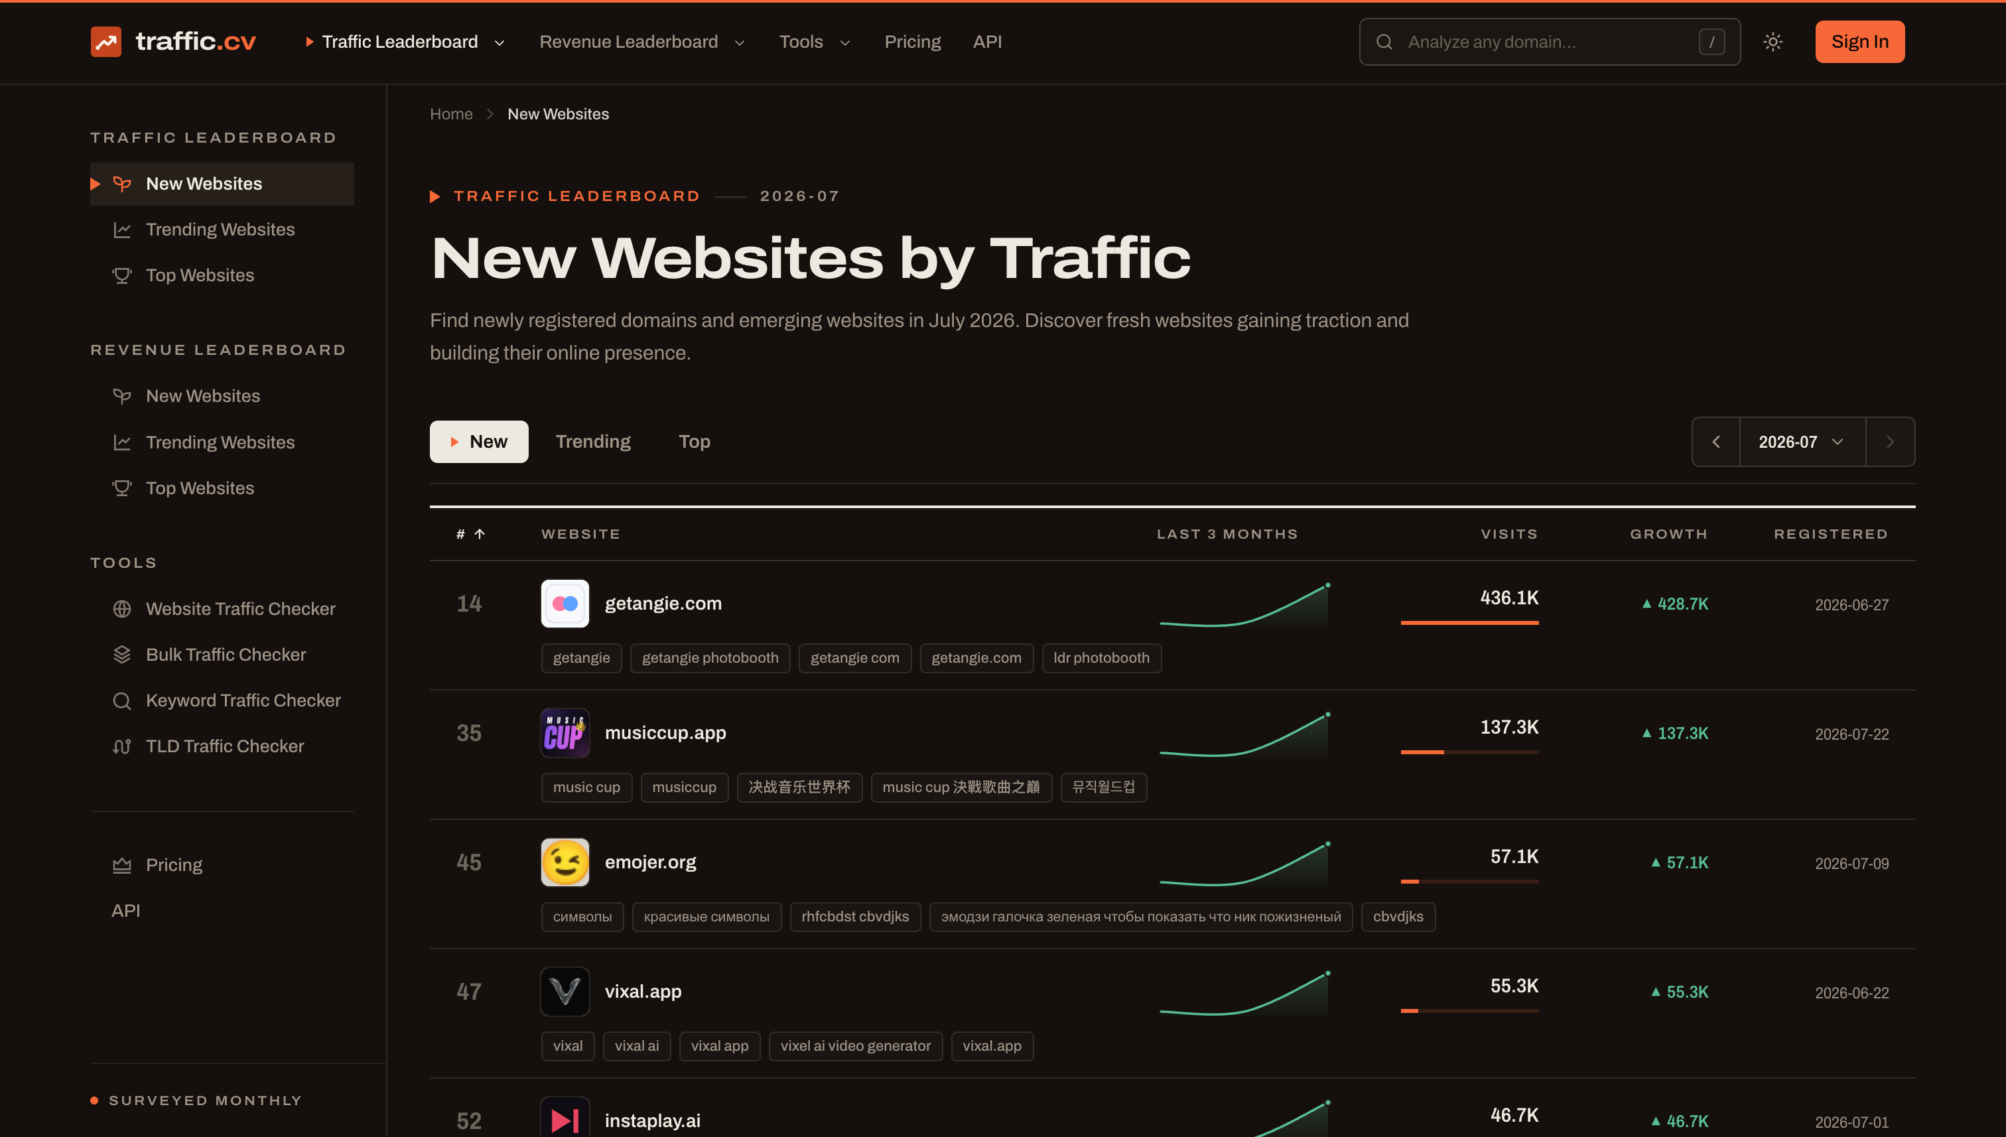
Task: Click the 'music cup' keyword tag
Action: point(586,788)
